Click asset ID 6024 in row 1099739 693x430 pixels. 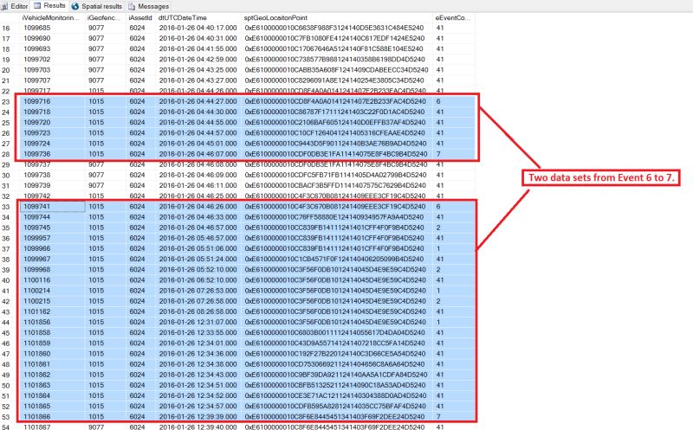click(137, 185)
